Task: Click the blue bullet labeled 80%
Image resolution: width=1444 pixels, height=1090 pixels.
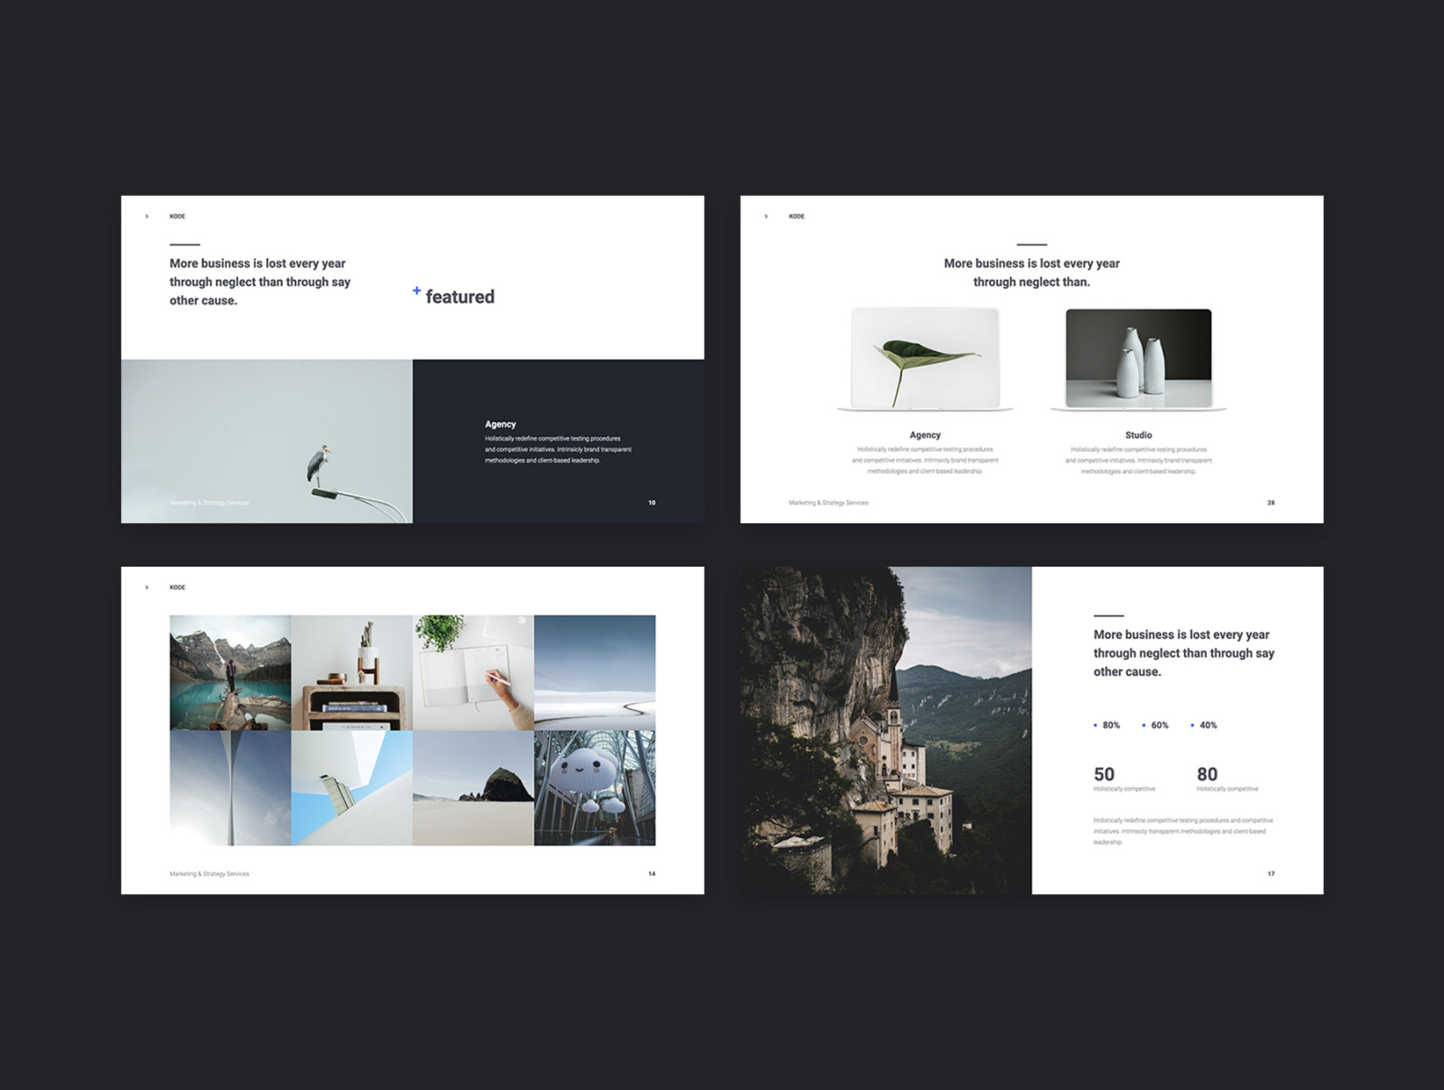Action: (x=1096, y=725)
